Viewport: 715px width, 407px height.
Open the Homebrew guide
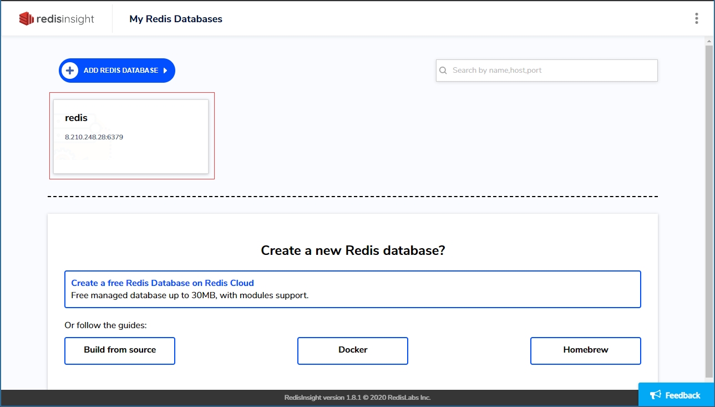(x=585, y=350)
